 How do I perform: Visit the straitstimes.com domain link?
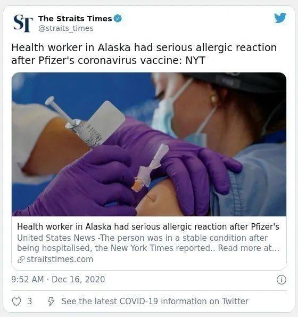tap(60, 259)
